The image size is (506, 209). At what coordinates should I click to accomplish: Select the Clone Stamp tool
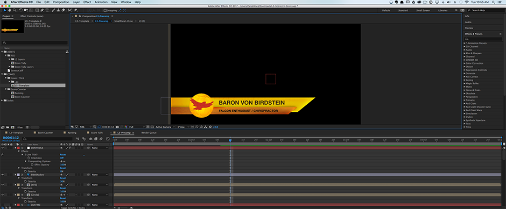pyautogui.click(x=58, y=10)
